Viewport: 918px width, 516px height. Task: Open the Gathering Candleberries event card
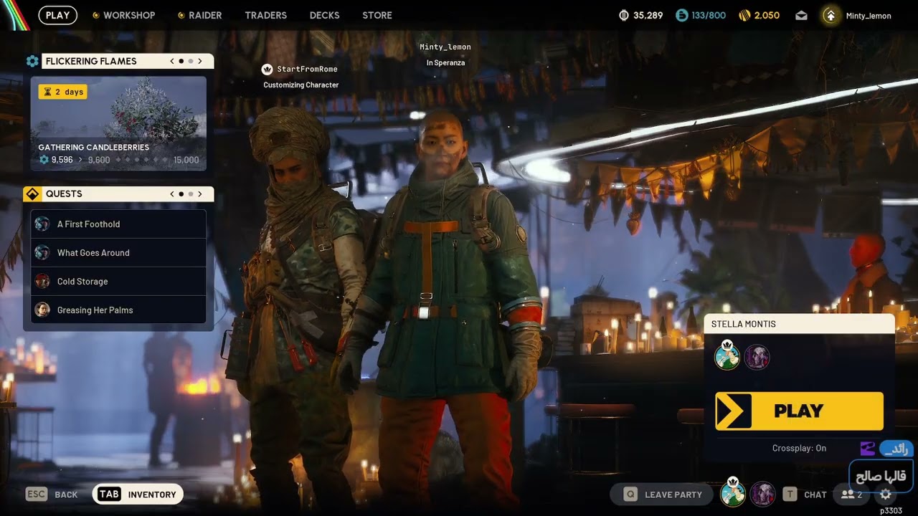(118, 123)
